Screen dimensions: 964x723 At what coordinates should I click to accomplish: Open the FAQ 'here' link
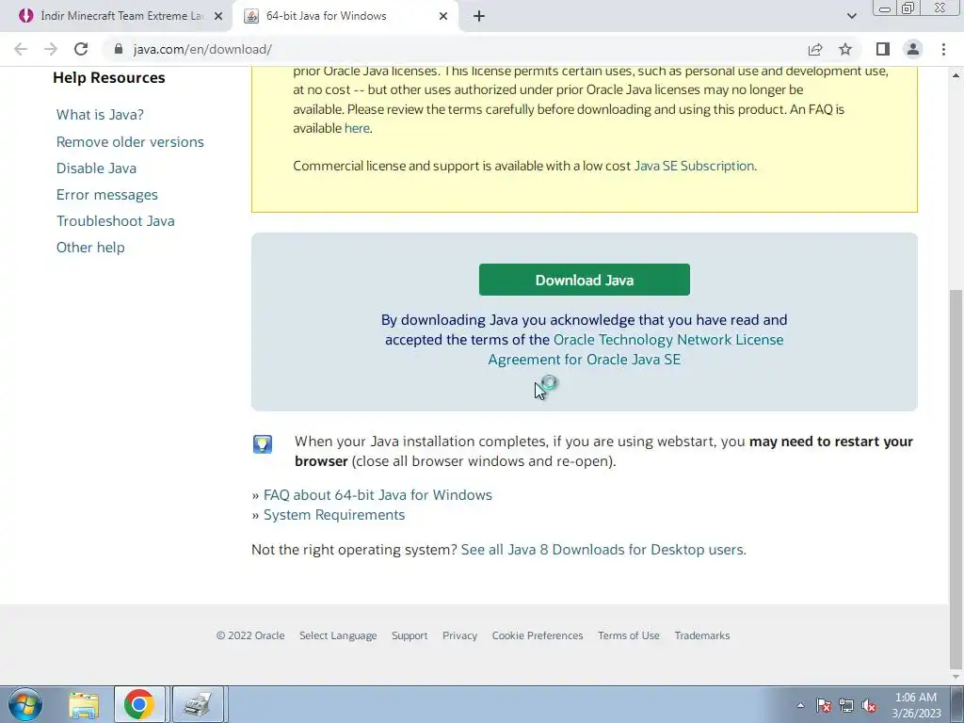click(x=357, y=128)
